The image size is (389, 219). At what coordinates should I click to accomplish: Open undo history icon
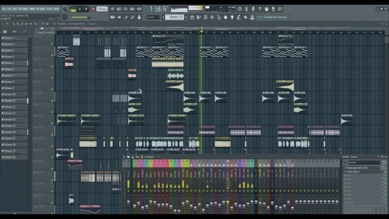pos(240,9)
